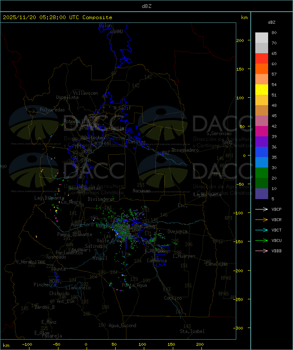Select the red 60-65 dBZ swatch

[262, 59]
